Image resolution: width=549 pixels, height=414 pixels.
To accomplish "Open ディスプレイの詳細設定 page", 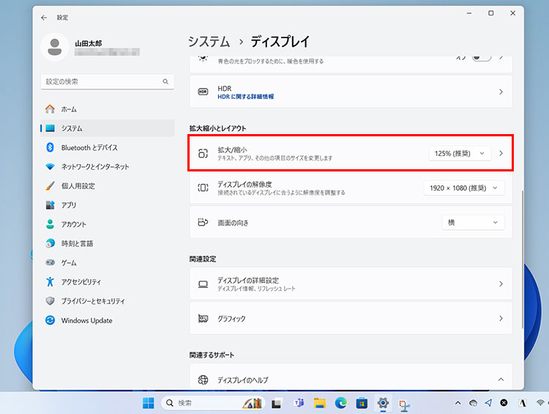I will coord(351,284).
